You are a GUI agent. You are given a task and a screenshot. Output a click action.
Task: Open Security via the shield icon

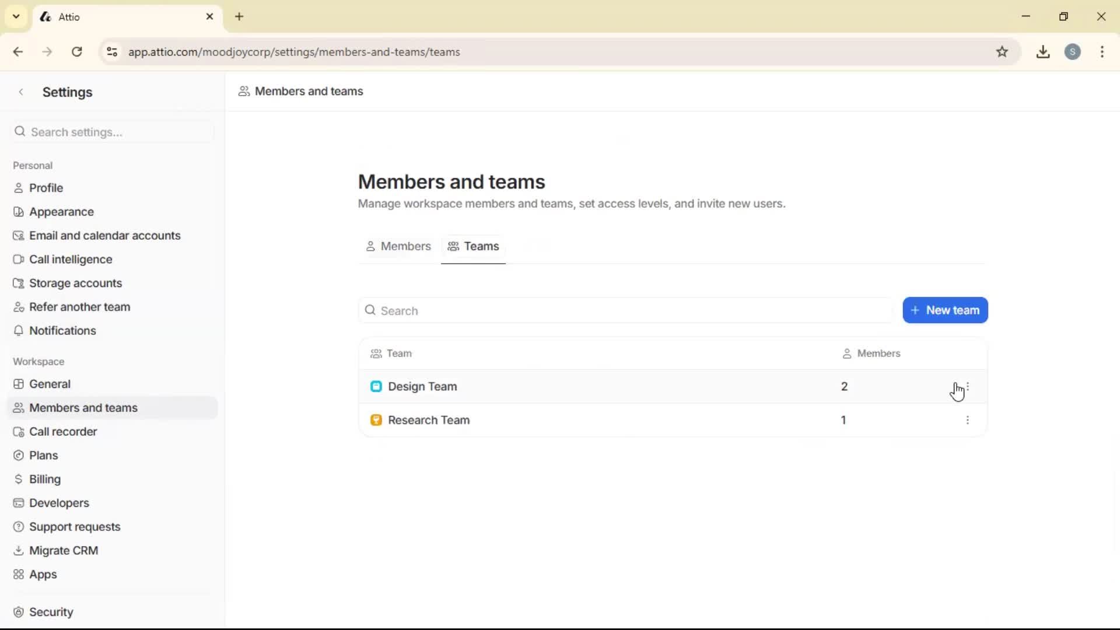[19, 612]
